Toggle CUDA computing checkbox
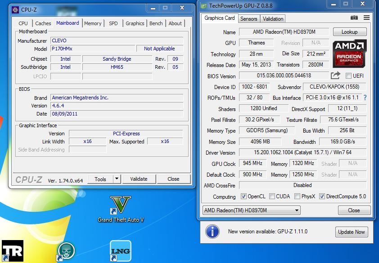The image size is (379, 263). 272,196
